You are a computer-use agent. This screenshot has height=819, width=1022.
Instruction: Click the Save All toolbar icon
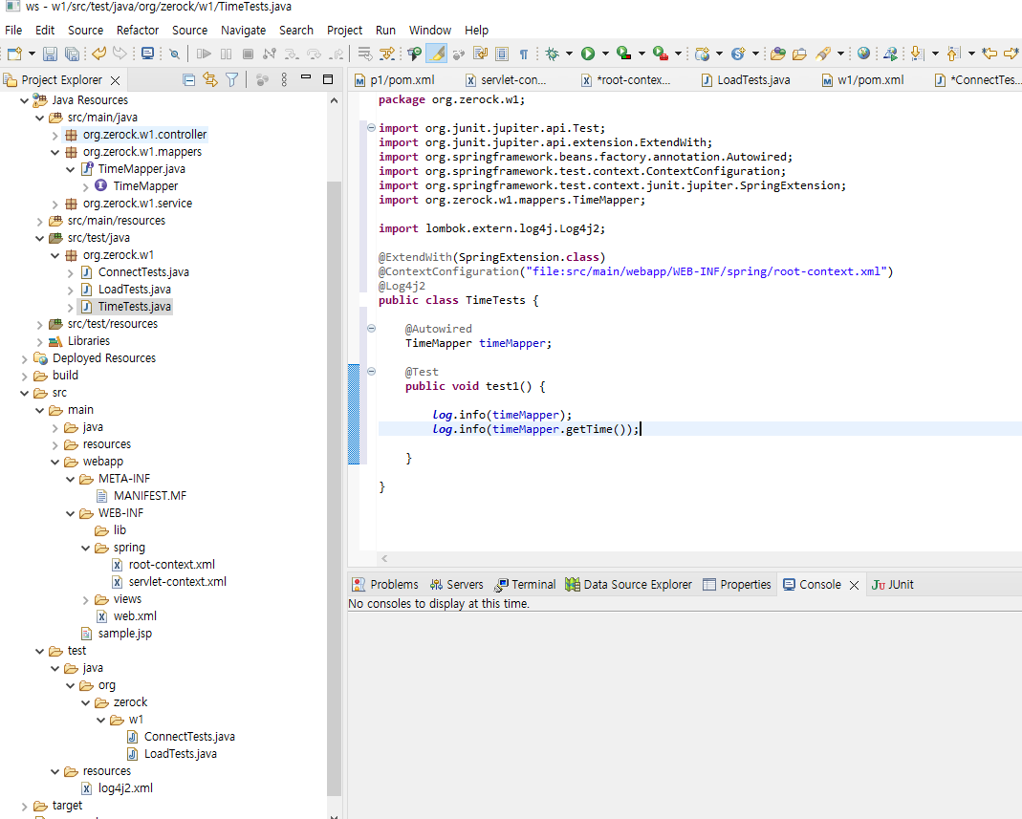(71, 54)
